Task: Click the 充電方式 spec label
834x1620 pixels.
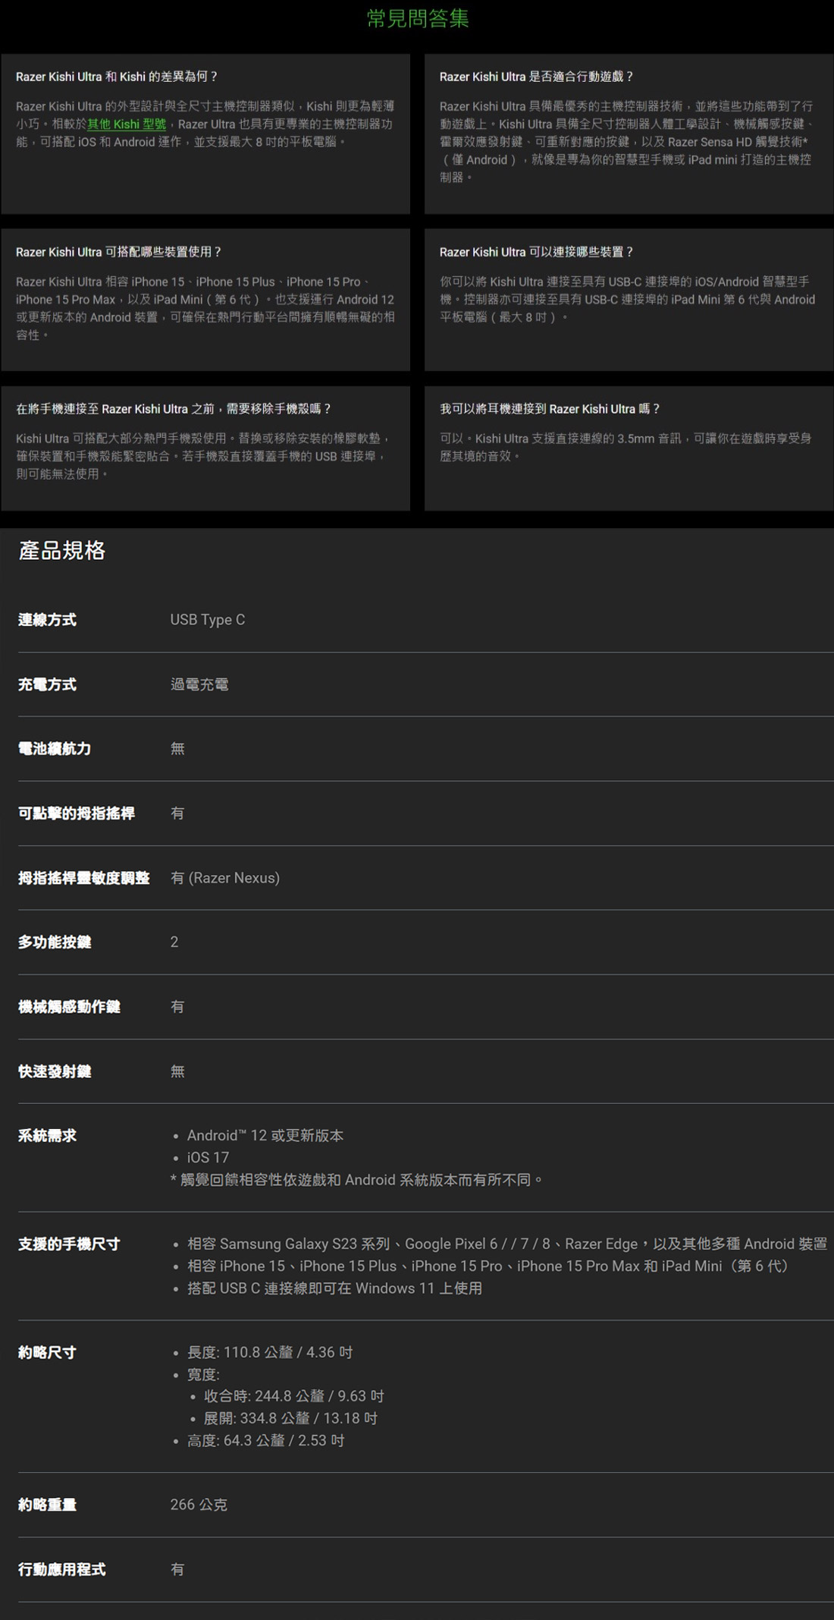Action: pyautogui.click(x=47, y=684)
